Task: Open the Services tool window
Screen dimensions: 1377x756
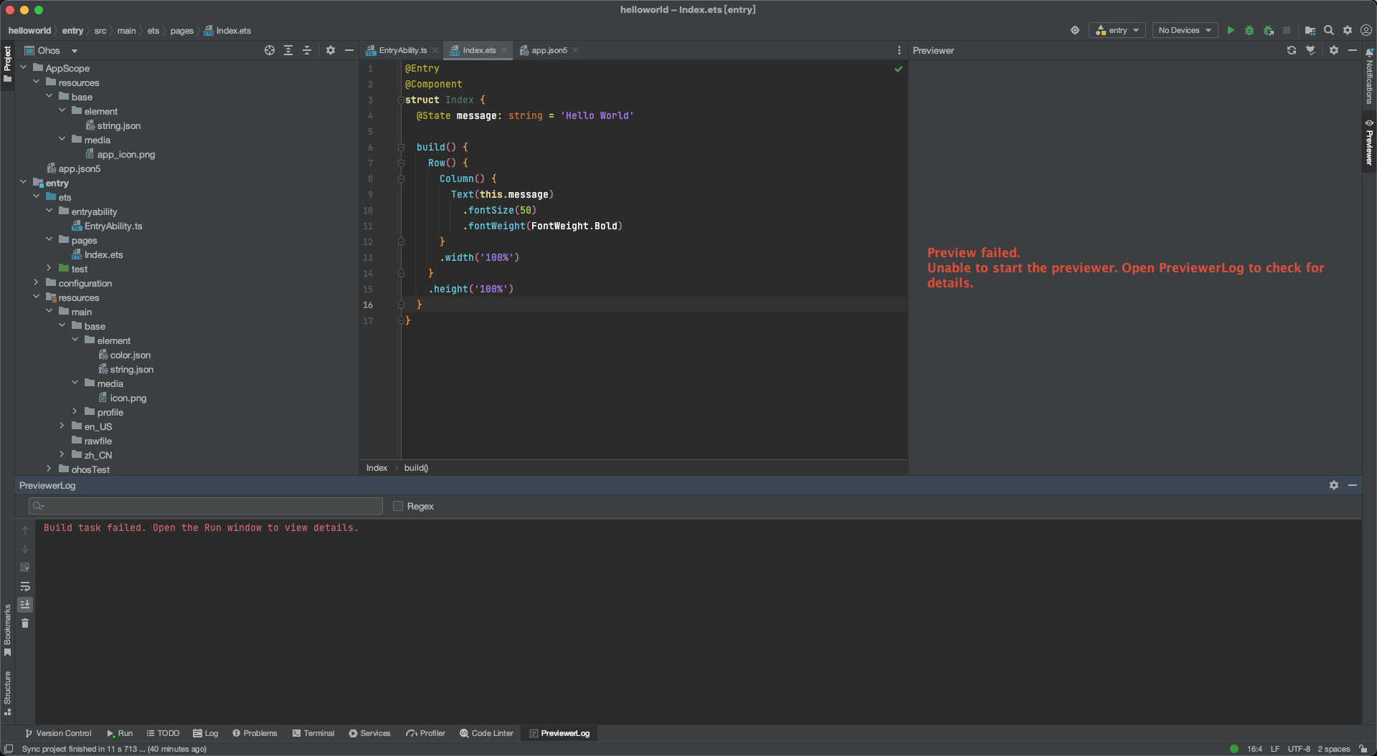Action: (369, 733)
